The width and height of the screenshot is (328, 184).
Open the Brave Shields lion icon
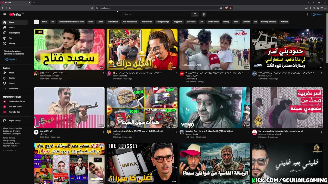point(227,8)
